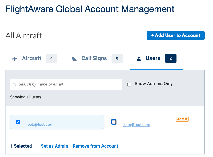Open the john@test.com user link
The image size is (213, 157).
click(137, 124)
